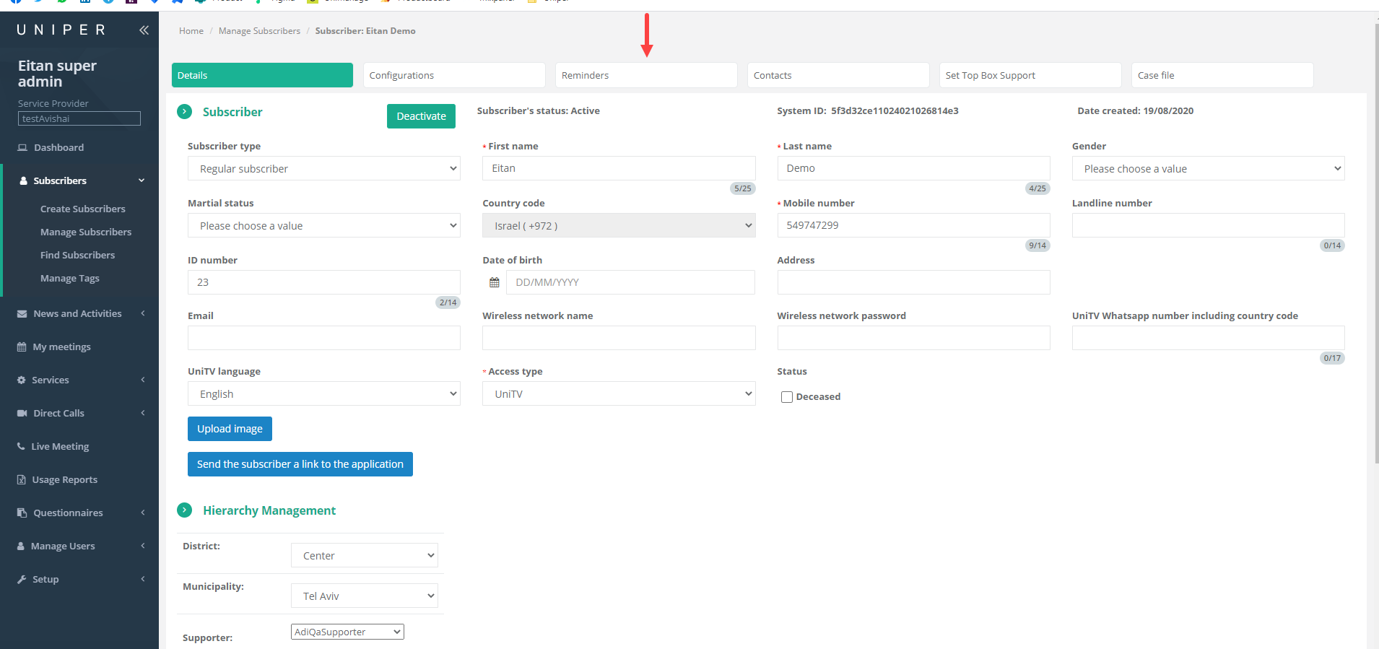The image size is (1379, 649).
Task: Switch to the Reminders tab
Action: click(645, 76)
